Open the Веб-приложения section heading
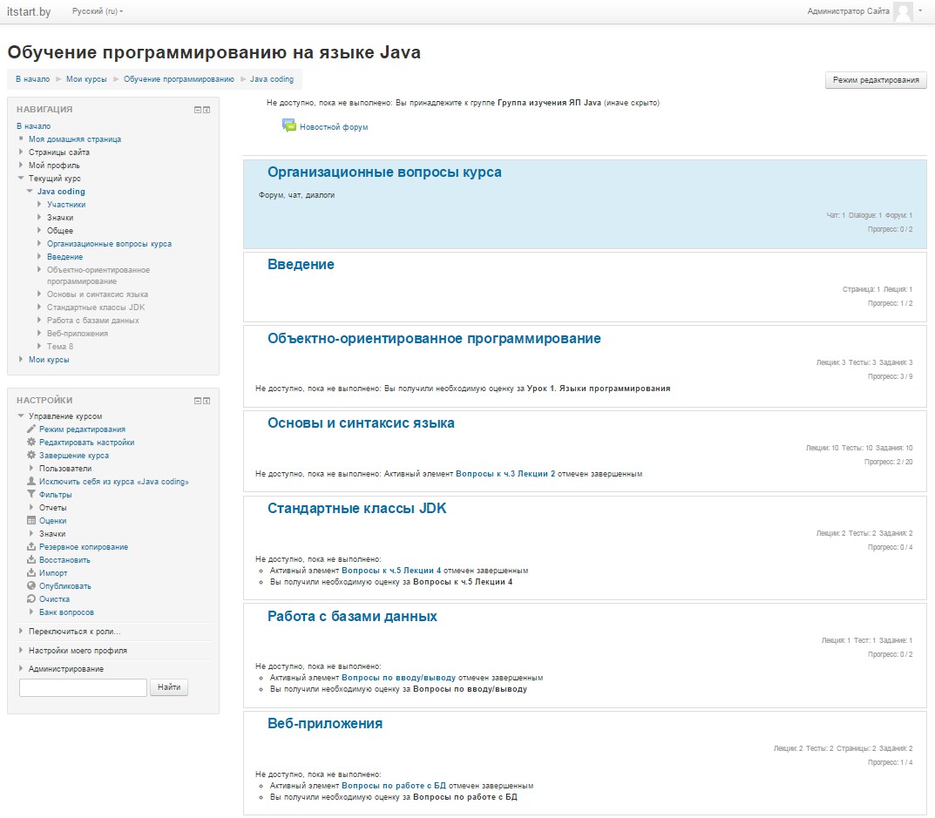The height and width of the screenshot is (818, 935). 325,724
